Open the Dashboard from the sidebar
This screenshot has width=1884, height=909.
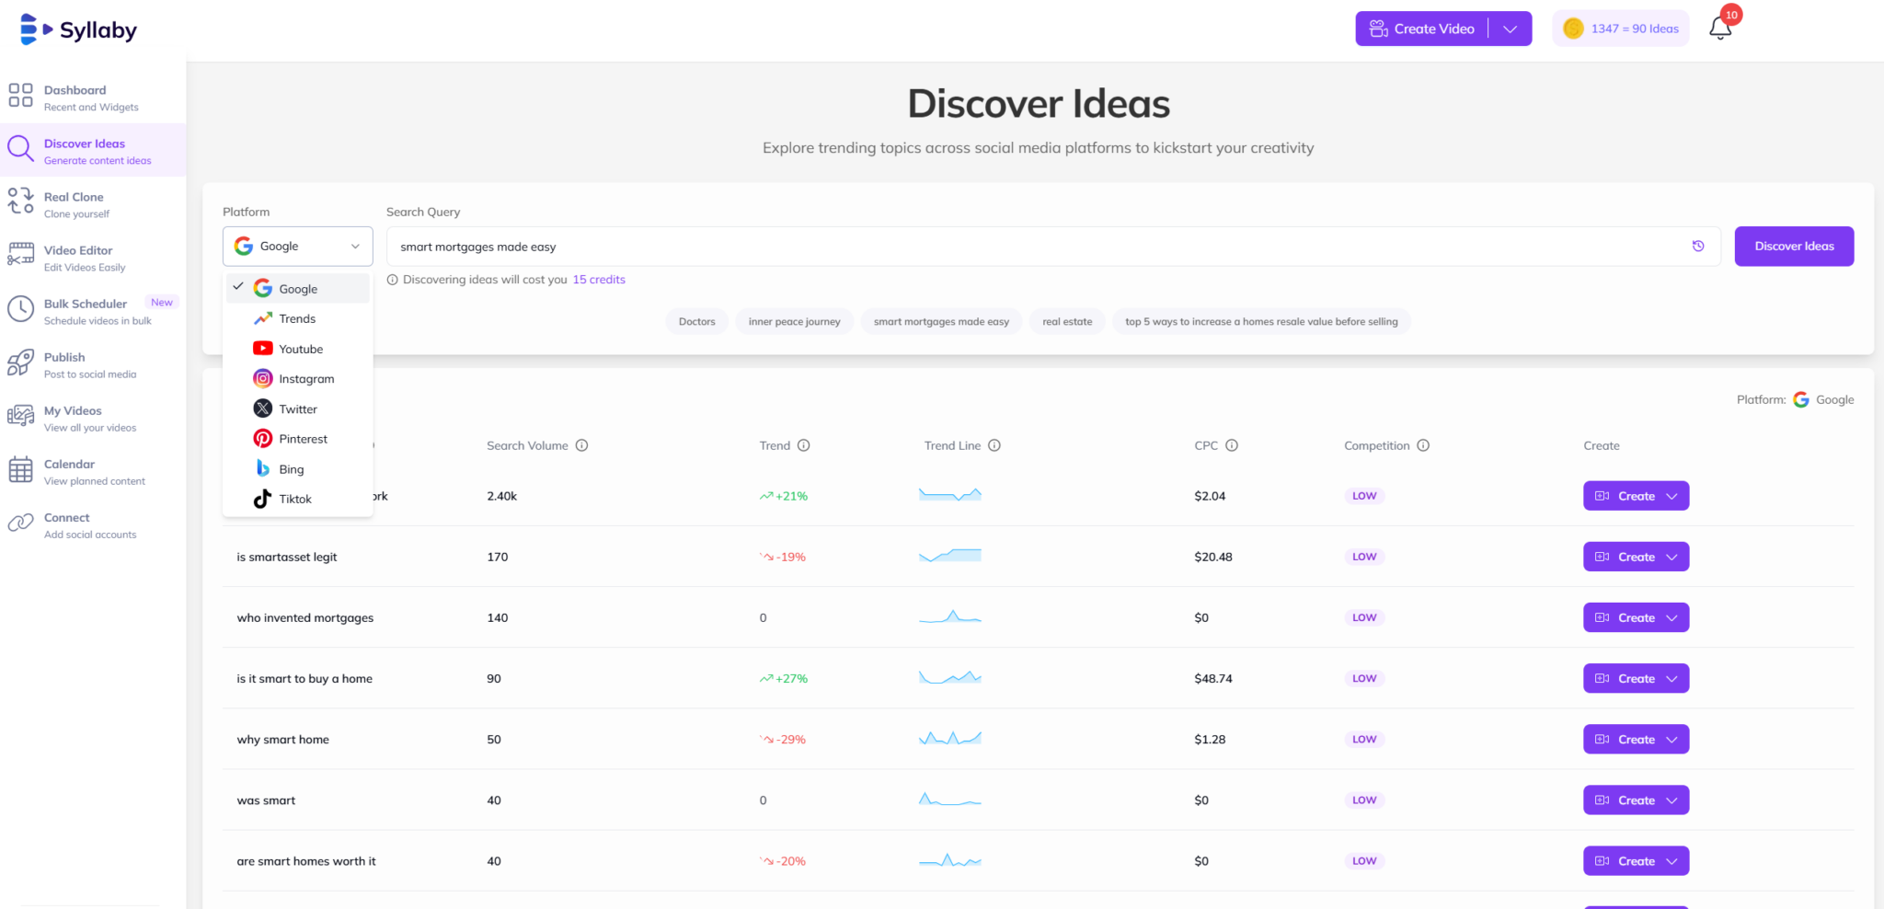(x=75, y=96)
